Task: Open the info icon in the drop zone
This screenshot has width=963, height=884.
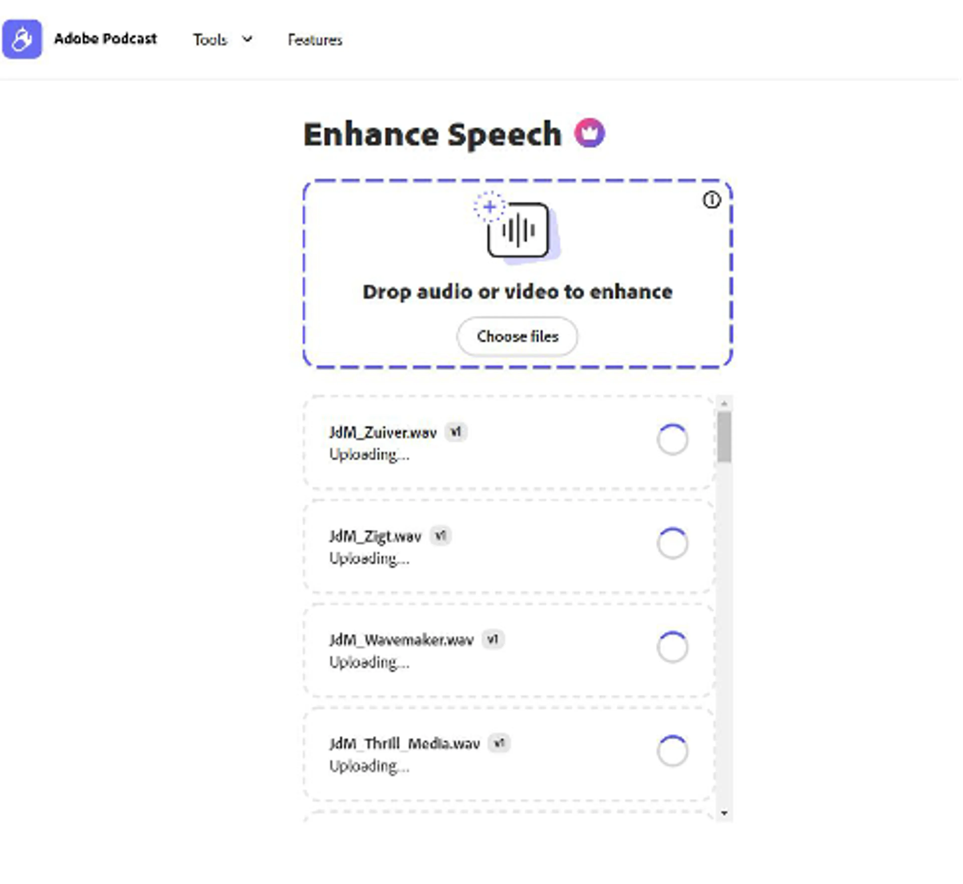Action: click(x=711, y=200)
